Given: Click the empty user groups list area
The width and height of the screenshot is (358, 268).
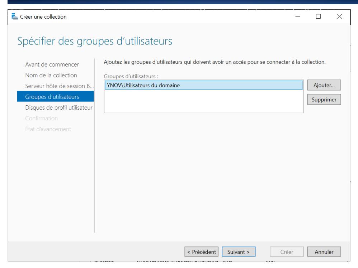Looking at the screenshot, I should tap(204, 101).
